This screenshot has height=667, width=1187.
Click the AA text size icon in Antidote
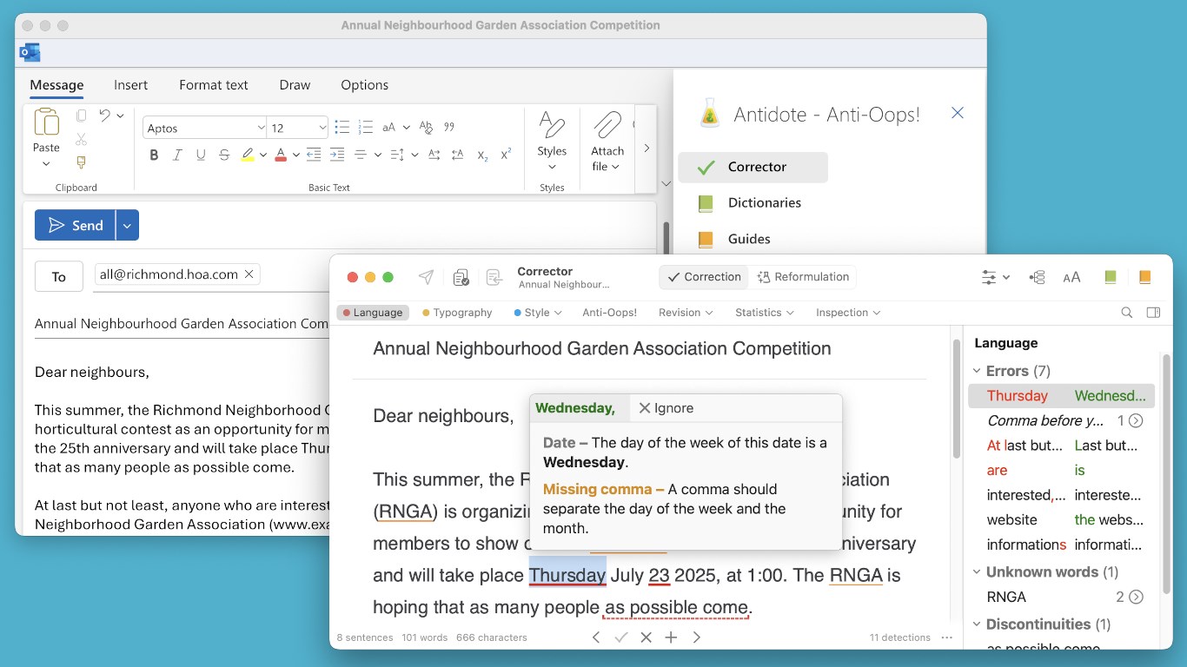[x=1071, y=277]
